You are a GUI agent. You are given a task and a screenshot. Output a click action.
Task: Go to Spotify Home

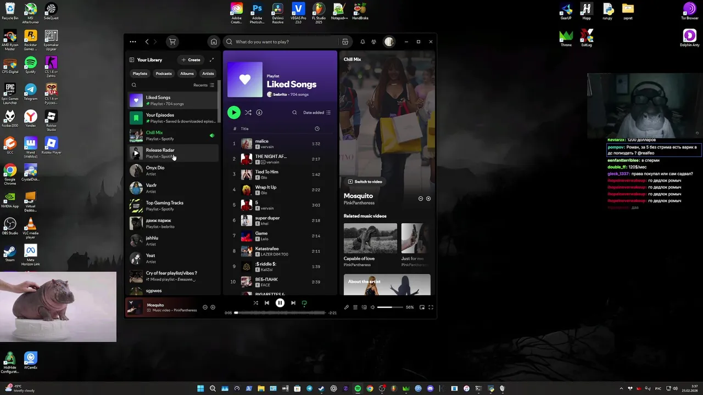(x=214, y=42)
